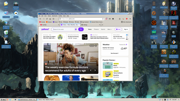The image size is (180, 101).
Task: Click the purple Yahoo search button
Action: click(81, 29)
